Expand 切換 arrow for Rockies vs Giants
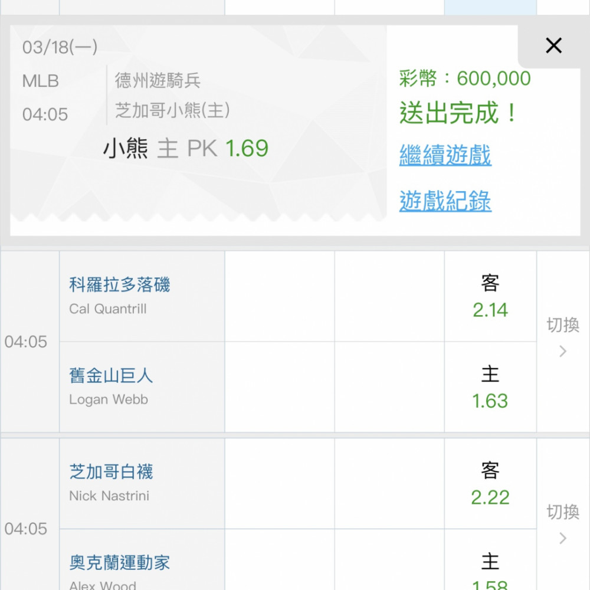 point(563,352)
